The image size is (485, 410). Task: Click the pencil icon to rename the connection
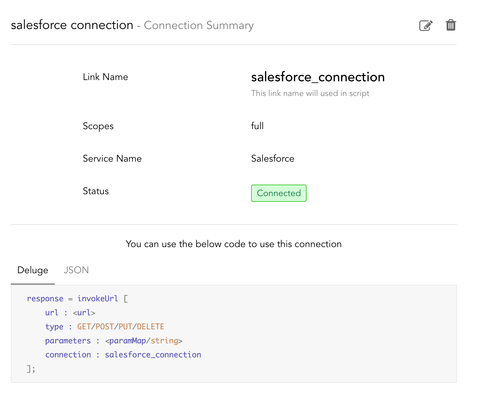click(426, 25)
